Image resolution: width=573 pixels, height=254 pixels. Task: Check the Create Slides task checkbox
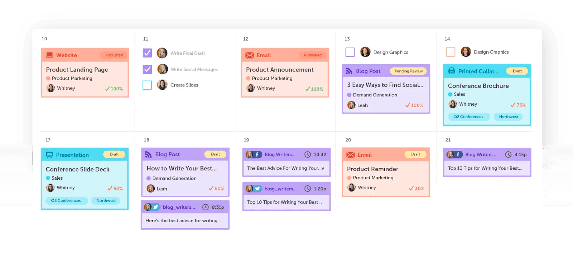[147, 85]
